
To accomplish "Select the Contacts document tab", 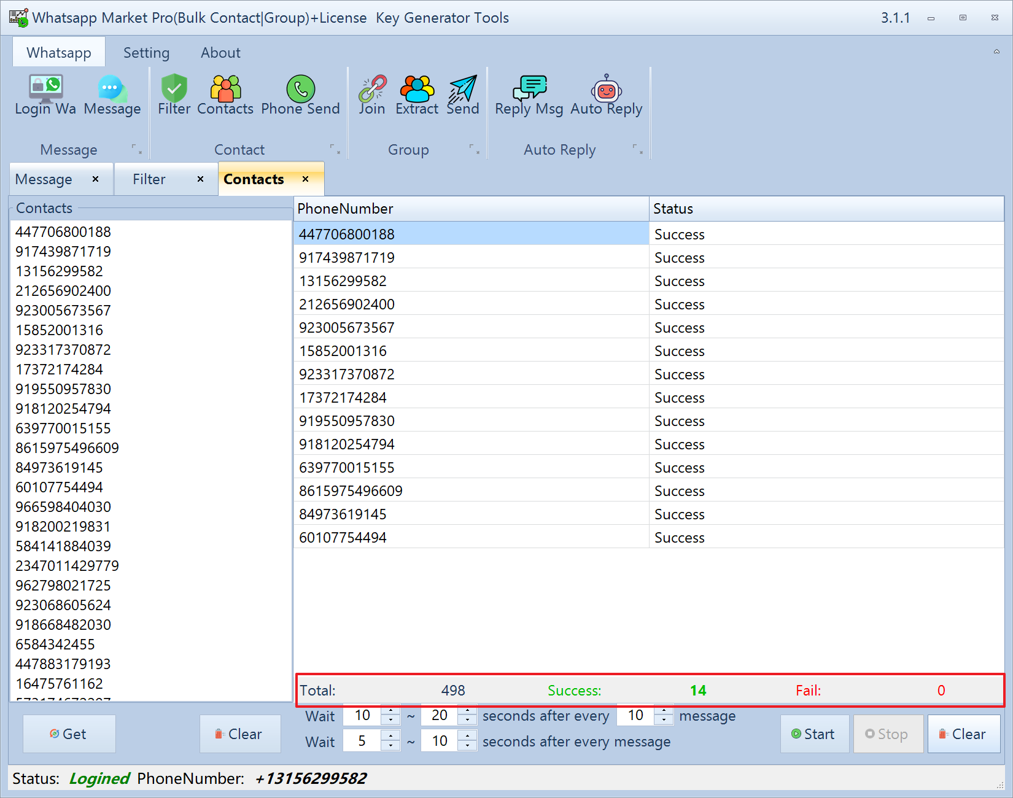I will [x=254, y=179].
